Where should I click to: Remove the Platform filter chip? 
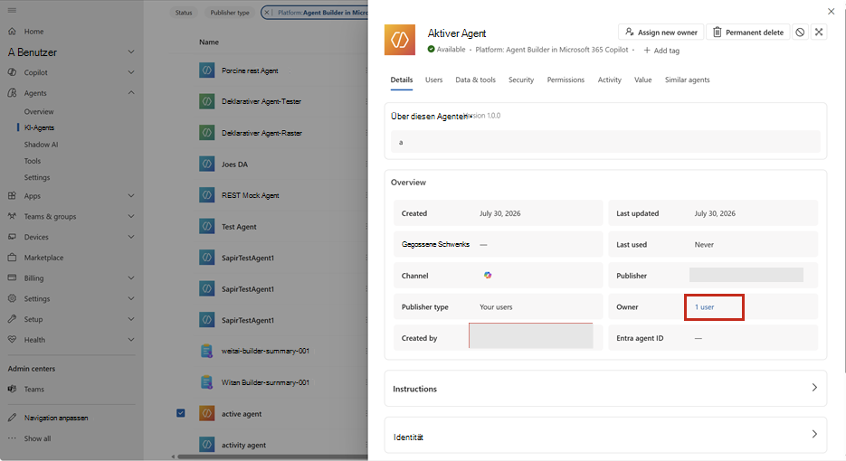click(267, 13)
